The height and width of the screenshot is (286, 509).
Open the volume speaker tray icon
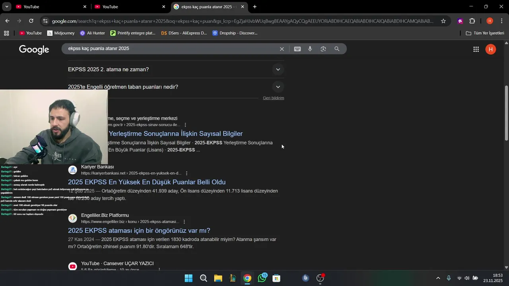click(x=467, y=278)
